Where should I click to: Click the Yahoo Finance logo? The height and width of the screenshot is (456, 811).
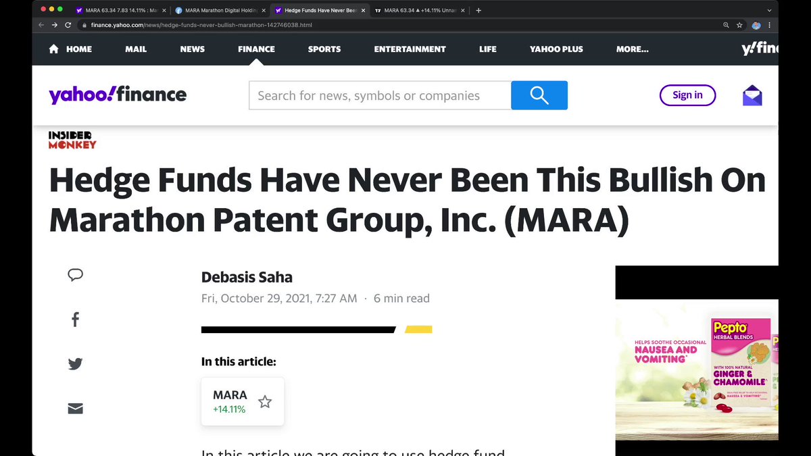118,95
